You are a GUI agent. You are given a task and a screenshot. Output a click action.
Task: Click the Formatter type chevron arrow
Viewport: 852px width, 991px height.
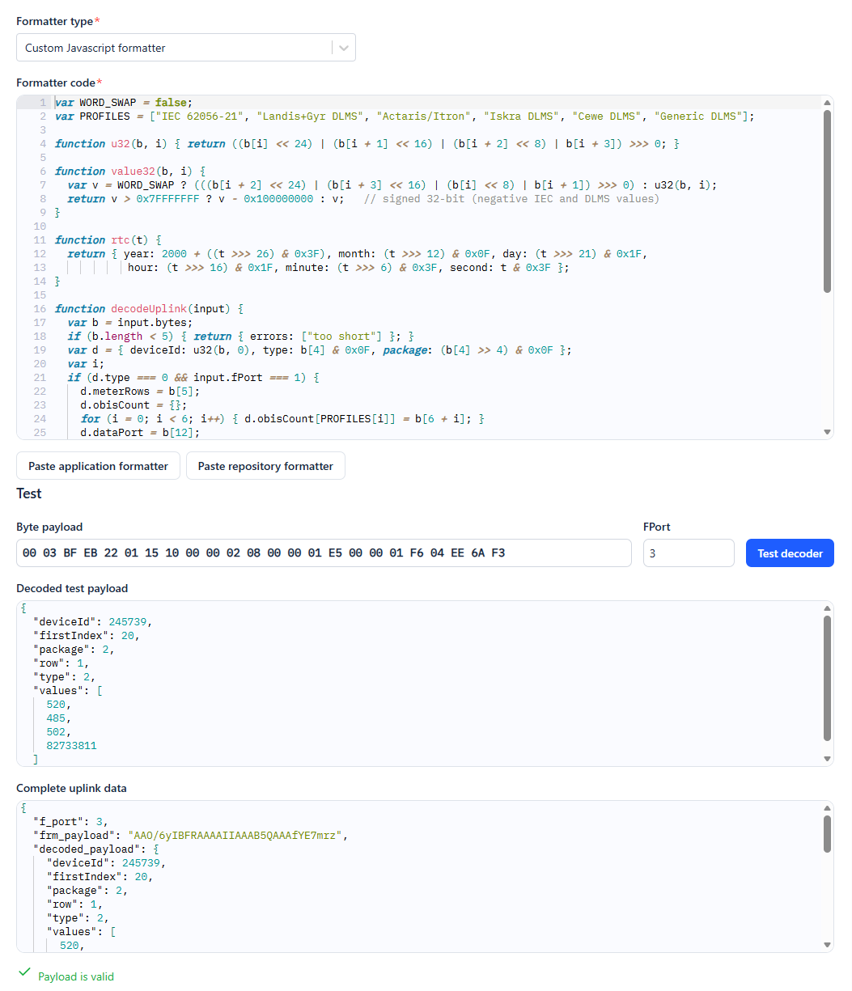point(344,48)
